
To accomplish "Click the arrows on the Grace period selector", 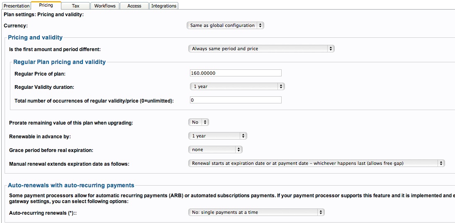I will pyautogui.click(x=238, y=149).
